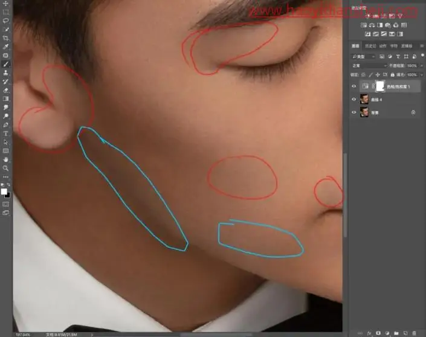Image resolution: width=426 pixels, height=337 pixels.
Task: Switch to the History tab
Action: [x=370, y=46]
